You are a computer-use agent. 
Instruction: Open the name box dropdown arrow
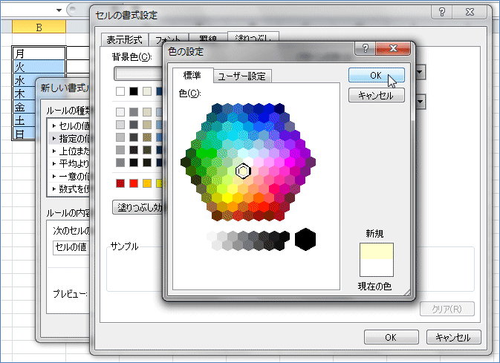point(59,10)
